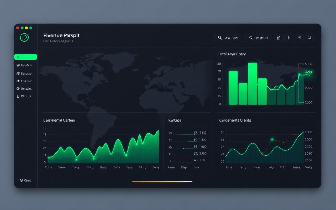Click the bag-shaped toolbar icon
The width and height of the screenshot is (336, 210).
299,38
